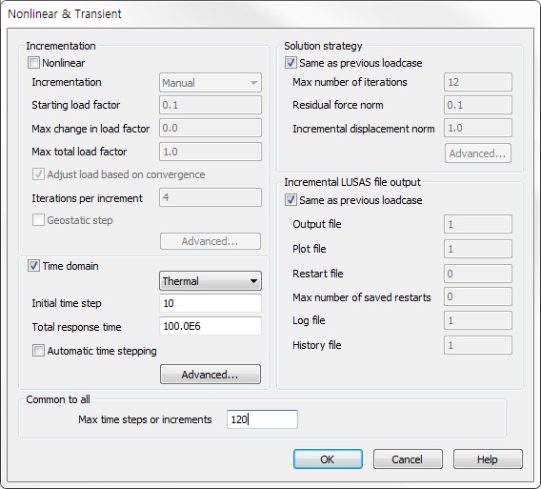
Task: Click the Initial time step field
Action: [210, 303]
